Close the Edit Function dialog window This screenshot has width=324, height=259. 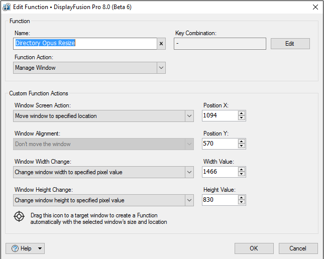[315, 7]
